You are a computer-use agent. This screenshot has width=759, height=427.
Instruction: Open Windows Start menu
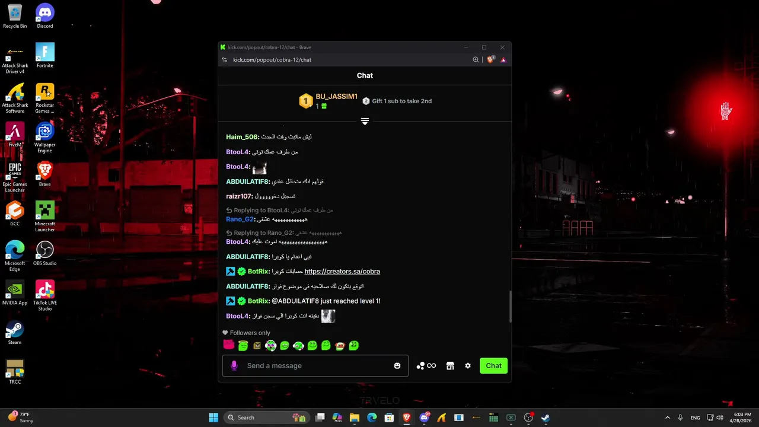213,418
